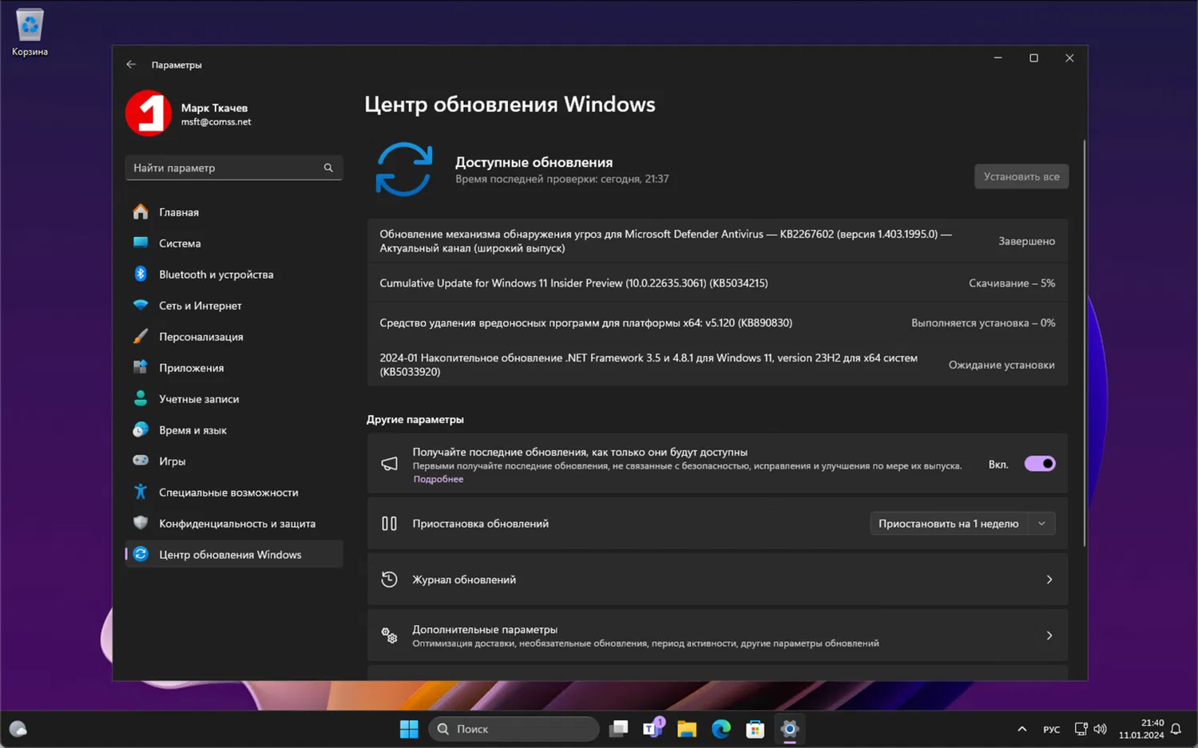This screenshot has height=748, width=1198.
Task: Click the vertical scrollbar in updates pane
Action: pyautogui.click(x=1084, y=343)
